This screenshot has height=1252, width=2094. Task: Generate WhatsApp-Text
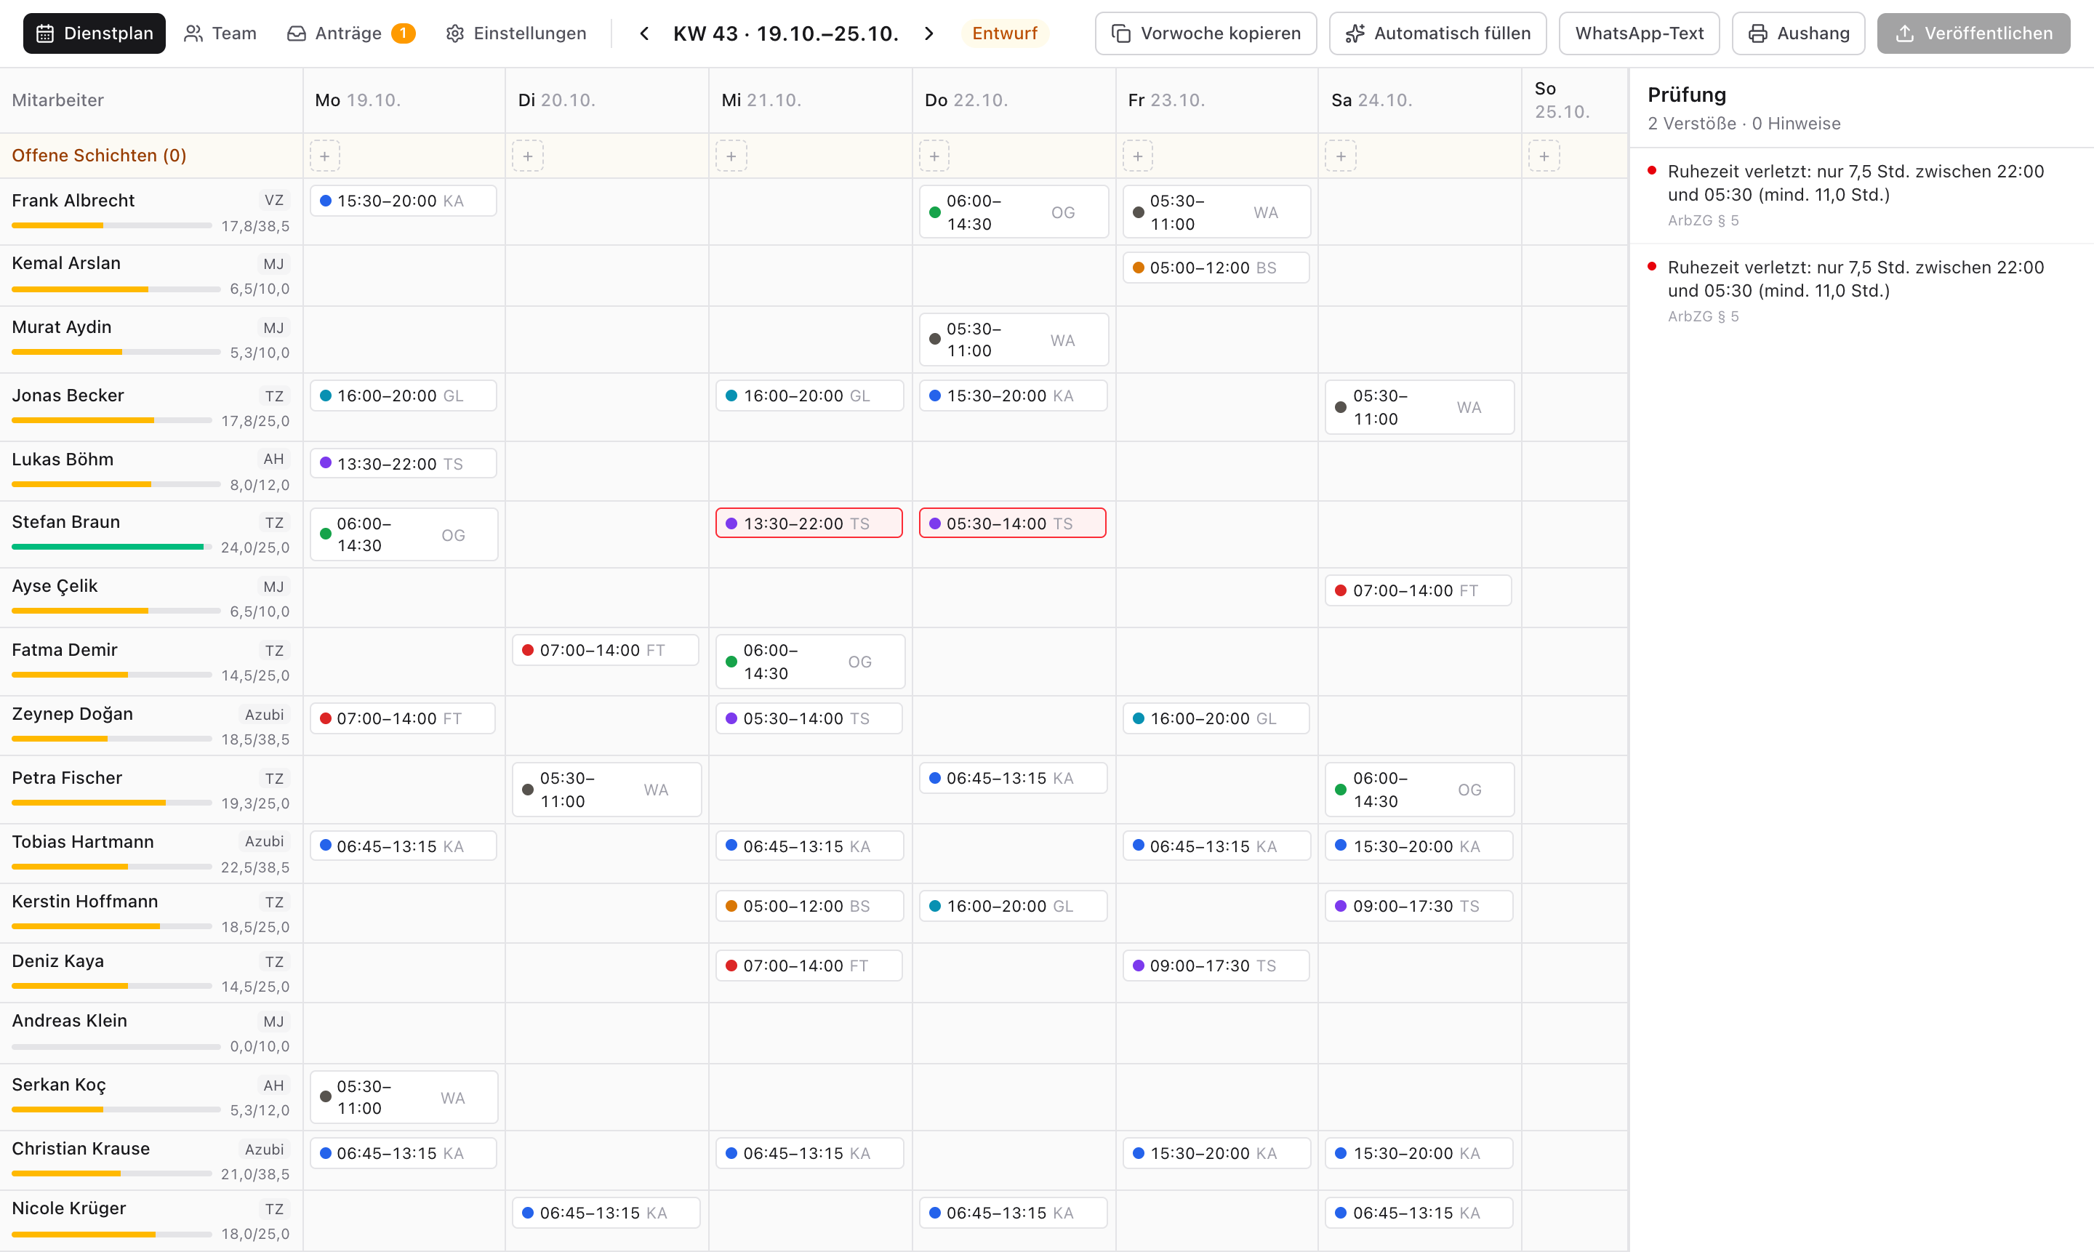[x=1638, y=33]
